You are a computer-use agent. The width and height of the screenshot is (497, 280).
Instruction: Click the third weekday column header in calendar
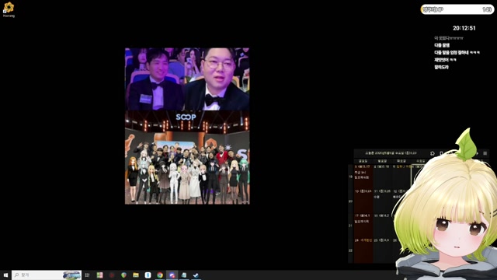[x=401, y=161]
